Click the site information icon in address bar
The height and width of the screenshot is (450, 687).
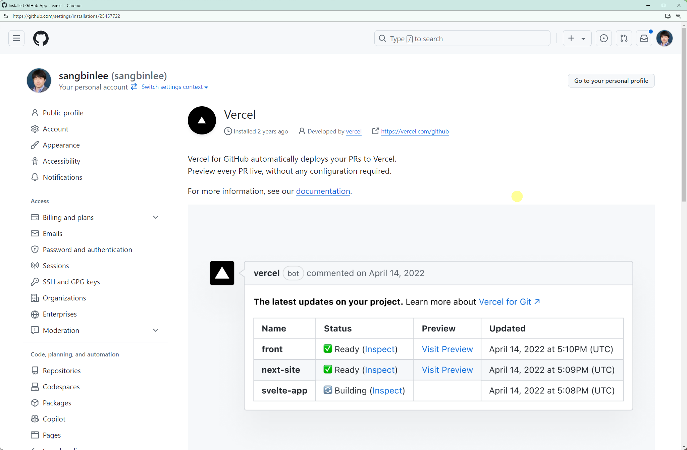pos(6,16)
